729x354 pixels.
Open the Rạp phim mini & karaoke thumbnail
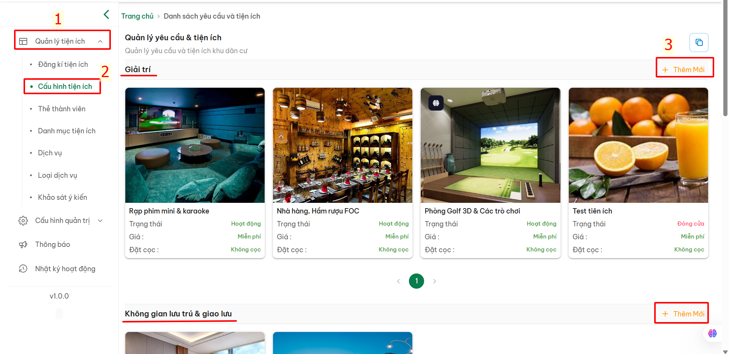point(195,145)
